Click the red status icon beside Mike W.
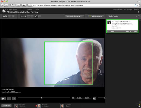 [x=36, y=106]
